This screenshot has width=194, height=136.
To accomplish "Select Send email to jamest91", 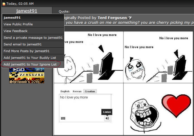I will (x=33, y=44).
